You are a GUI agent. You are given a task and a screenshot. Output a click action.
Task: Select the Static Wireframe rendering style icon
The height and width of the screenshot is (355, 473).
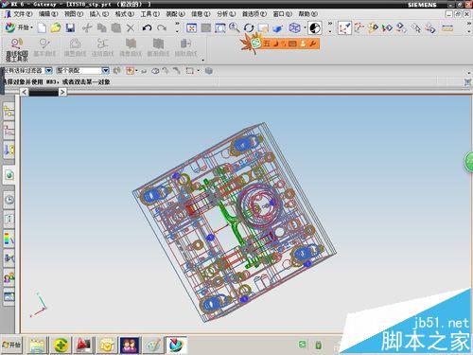coord(294,28)
